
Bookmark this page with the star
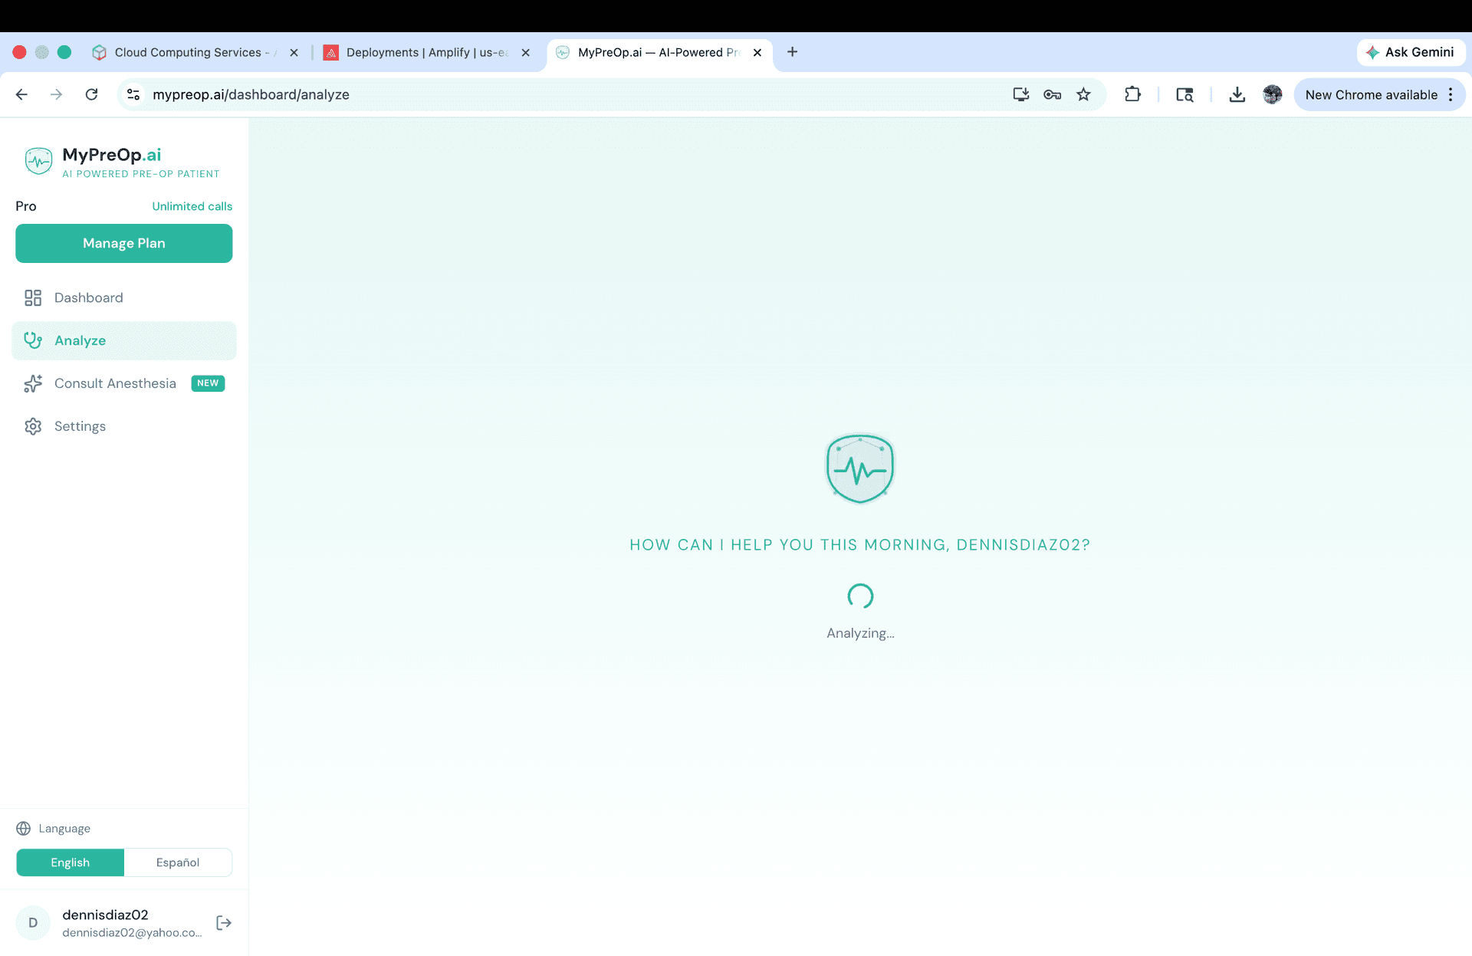(1083, 94)
